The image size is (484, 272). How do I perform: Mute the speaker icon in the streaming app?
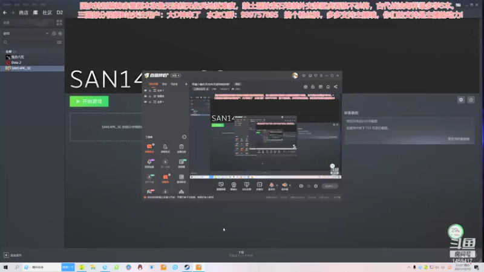284,185
